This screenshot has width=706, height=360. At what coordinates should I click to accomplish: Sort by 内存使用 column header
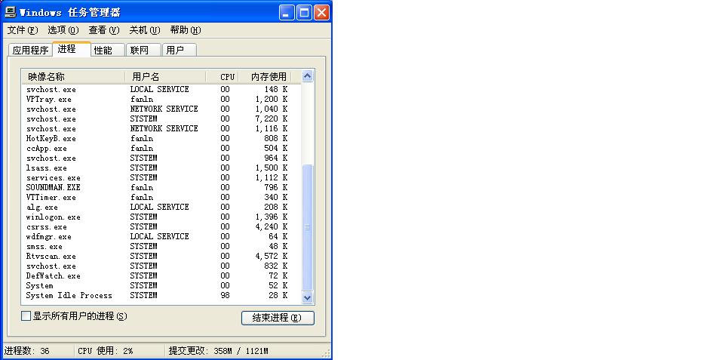tap(265, 76)
